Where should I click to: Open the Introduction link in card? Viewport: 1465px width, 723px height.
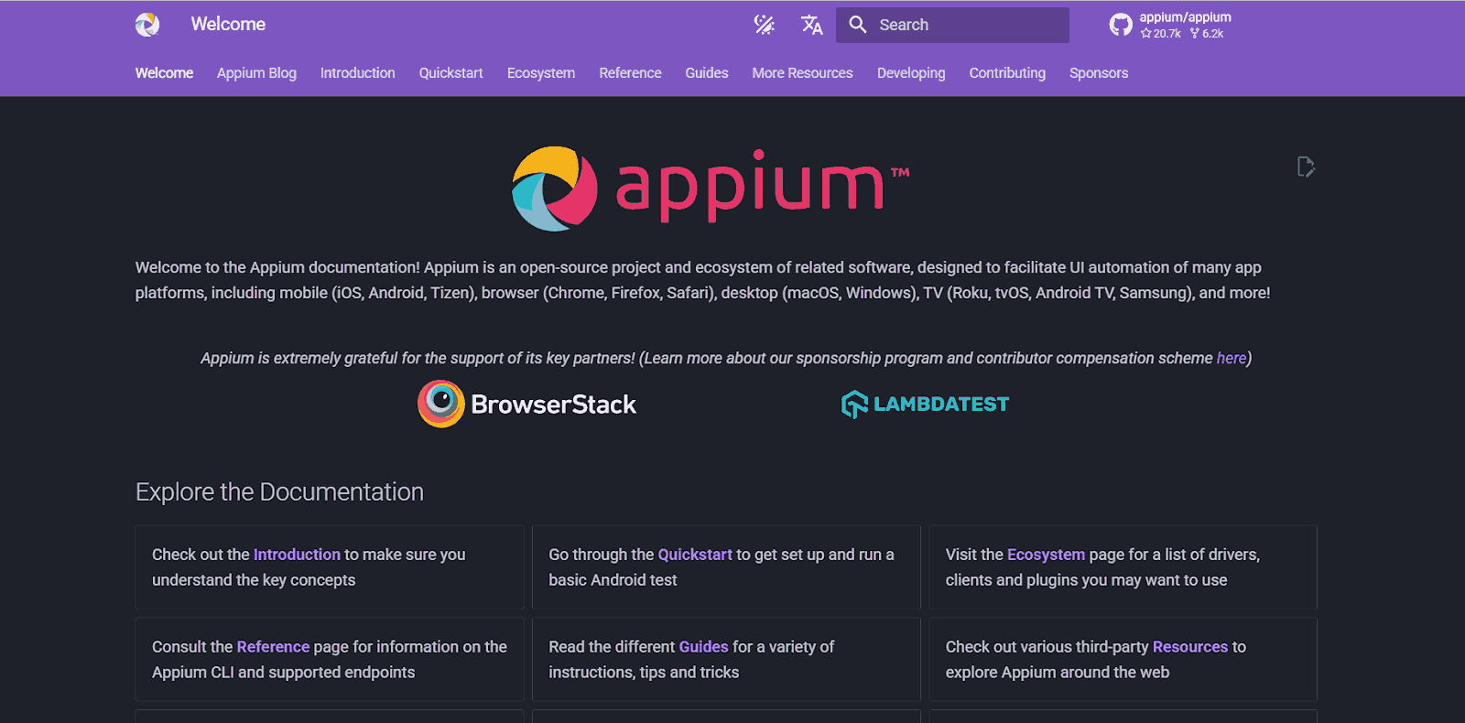297,555
